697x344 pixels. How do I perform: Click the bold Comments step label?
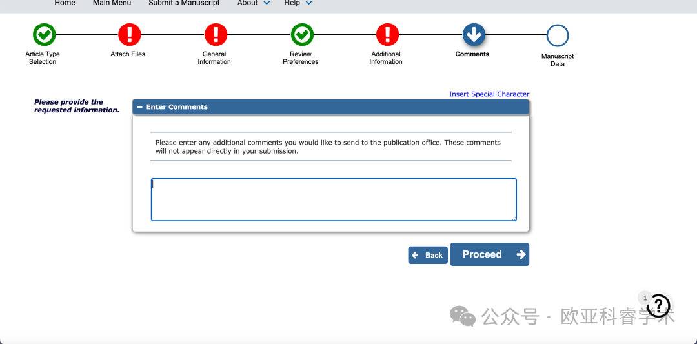pos(472,54)
